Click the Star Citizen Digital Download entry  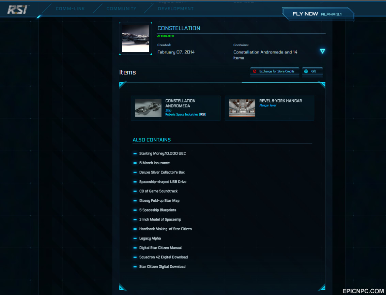(162, 266)
